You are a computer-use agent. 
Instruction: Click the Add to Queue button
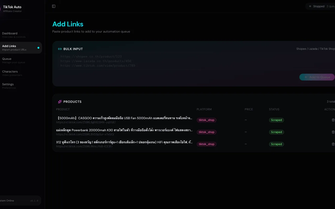pos(317,77)
